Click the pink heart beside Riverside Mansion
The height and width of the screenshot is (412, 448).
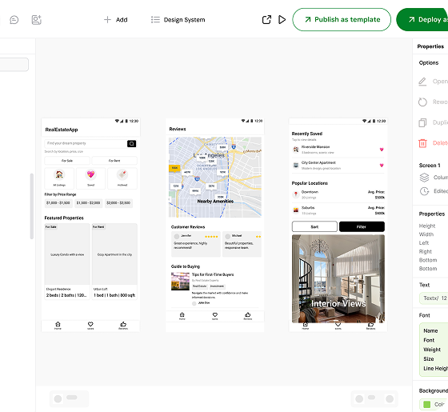click(x=382, y=150)
